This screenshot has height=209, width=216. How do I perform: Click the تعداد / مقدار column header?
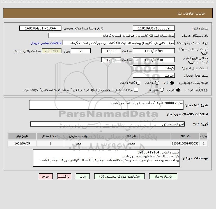tap(50, 136)
